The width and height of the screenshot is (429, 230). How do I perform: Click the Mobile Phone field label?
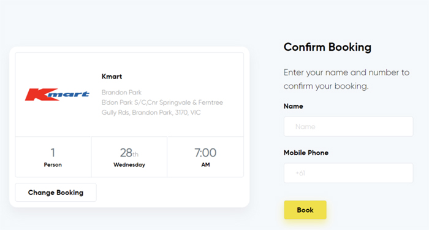[x=306, y=153]
